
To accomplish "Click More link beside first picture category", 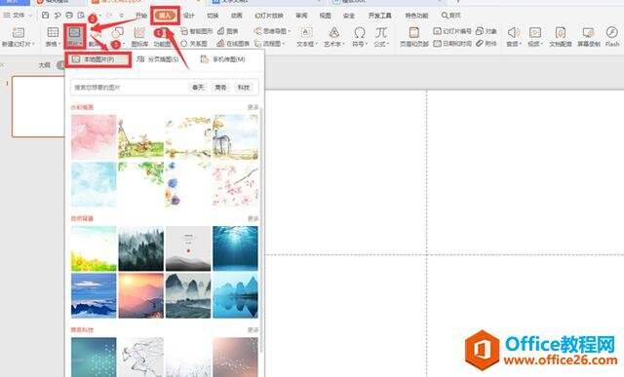I will coord(253,107).
